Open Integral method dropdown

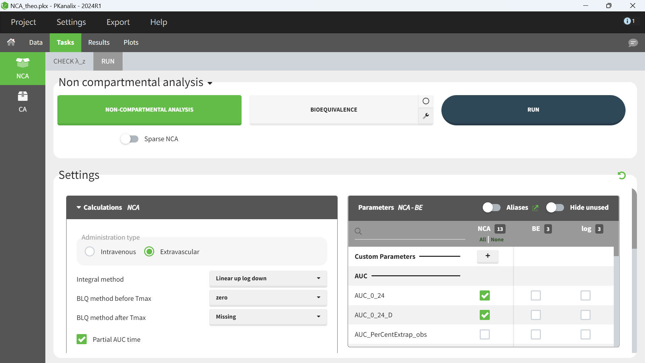coord(268,278)
